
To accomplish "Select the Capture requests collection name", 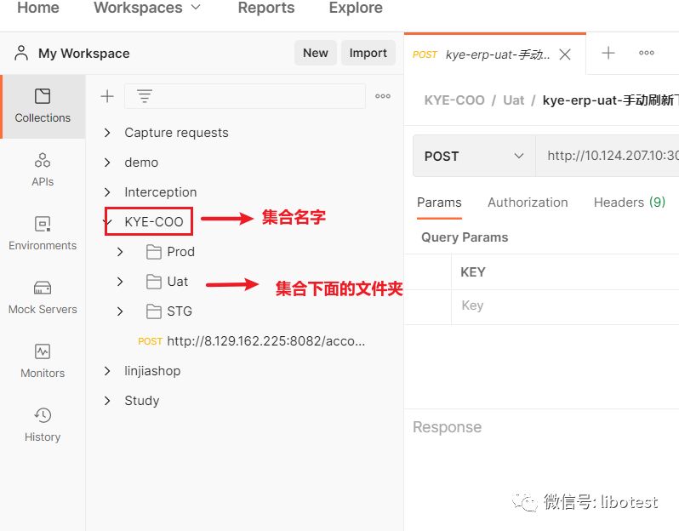I will [176, 133].
